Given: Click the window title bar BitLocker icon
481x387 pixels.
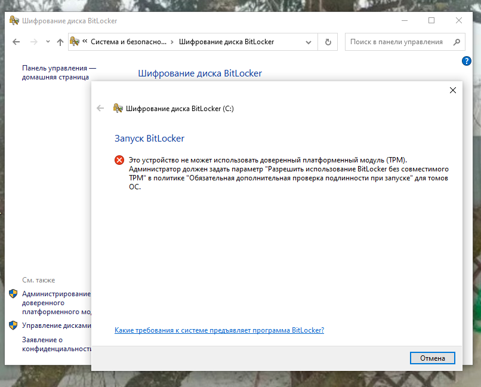Looking at the screenshot, I should coord(14,20).
